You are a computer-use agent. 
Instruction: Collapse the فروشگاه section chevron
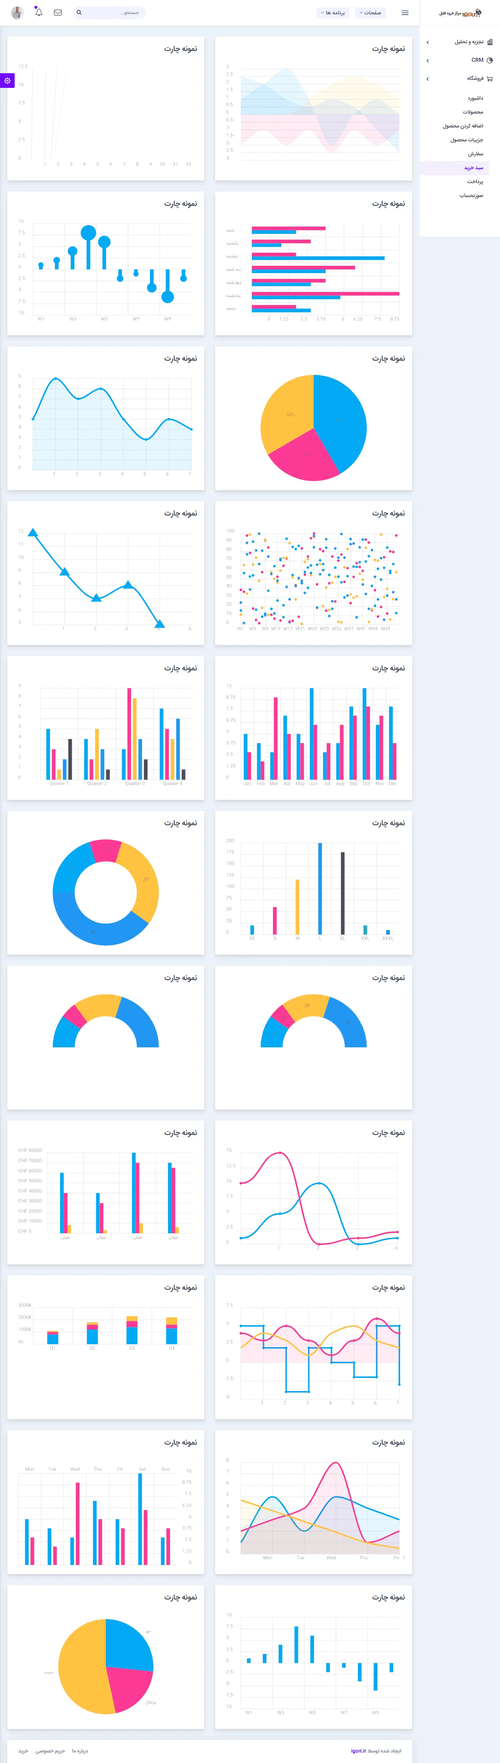coord(428,79)
